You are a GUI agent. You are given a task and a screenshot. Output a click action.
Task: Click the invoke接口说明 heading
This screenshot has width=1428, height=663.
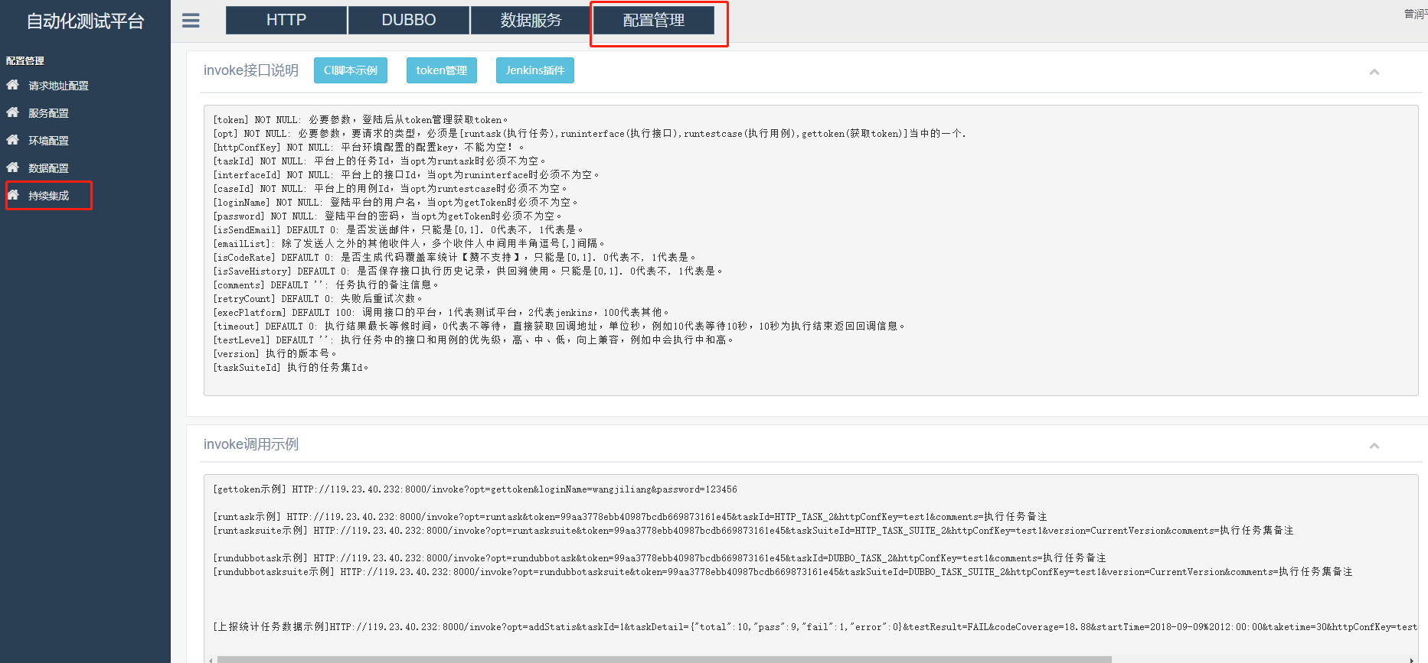point(251,70)
